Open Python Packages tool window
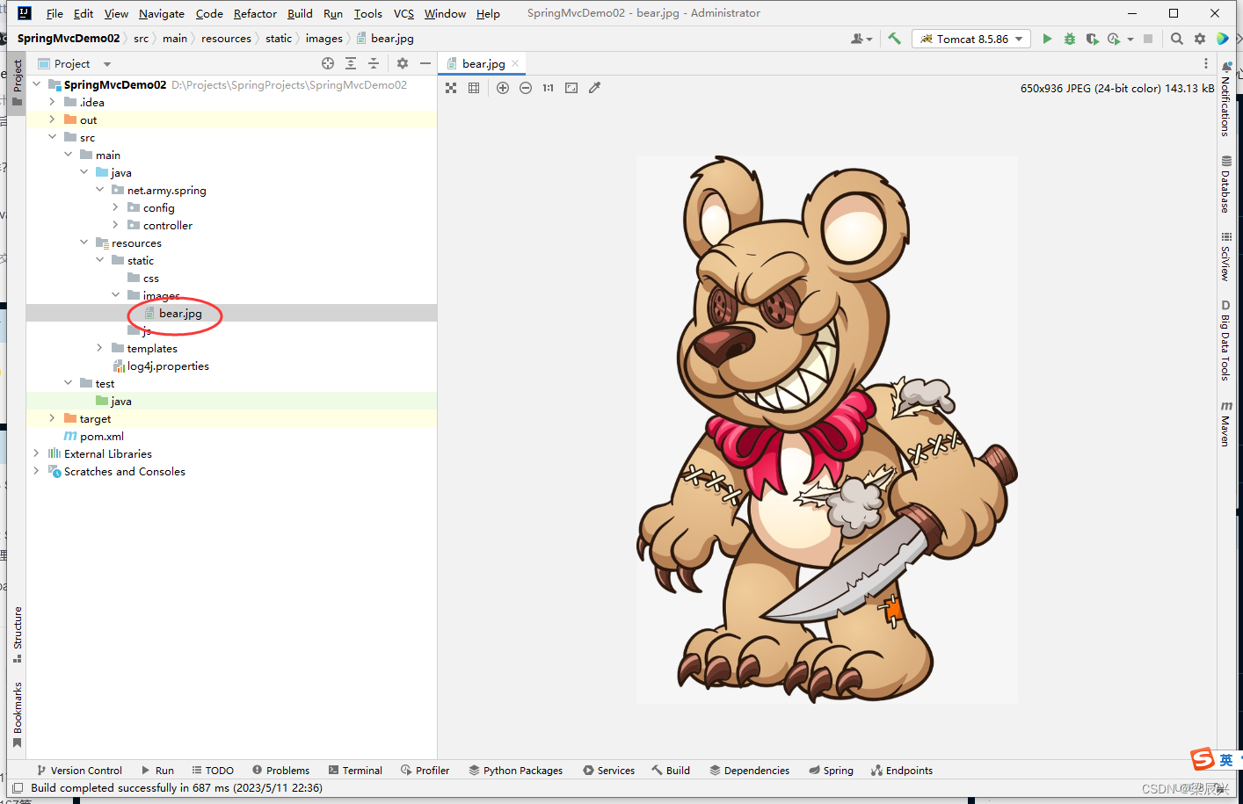The image size is (1243, 804). click(x=515, y=771)
